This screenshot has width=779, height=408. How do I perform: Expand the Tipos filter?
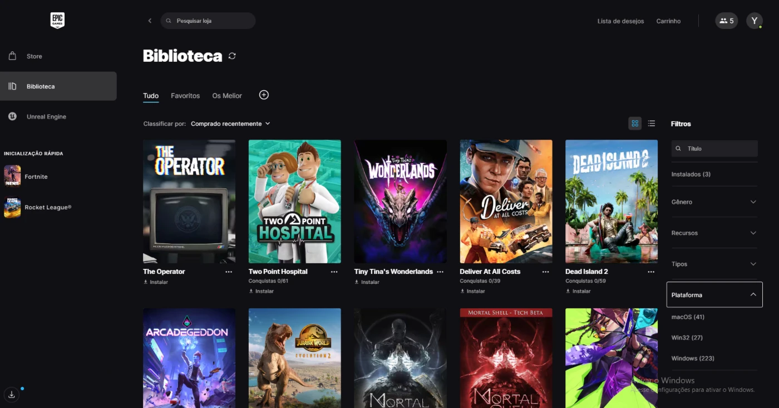pos(714,264)
